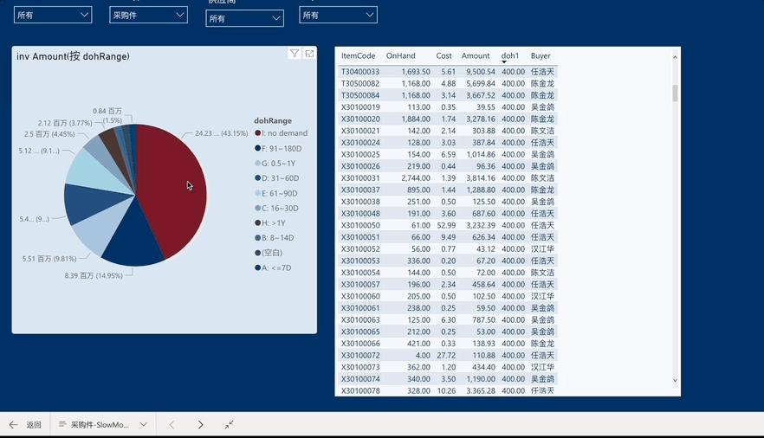The height and width of the screenshot is (438, 764).
Task: Sort table by ItemCode column
Action: click(358, 56)
